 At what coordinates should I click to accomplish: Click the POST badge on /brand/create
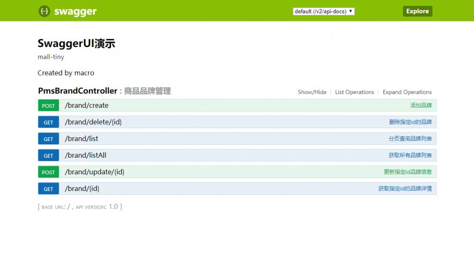pos(48,105)
